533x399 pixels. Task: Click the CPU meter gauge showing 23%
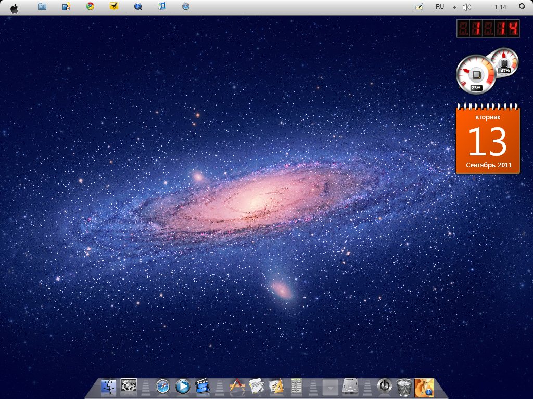click(475, 75)
